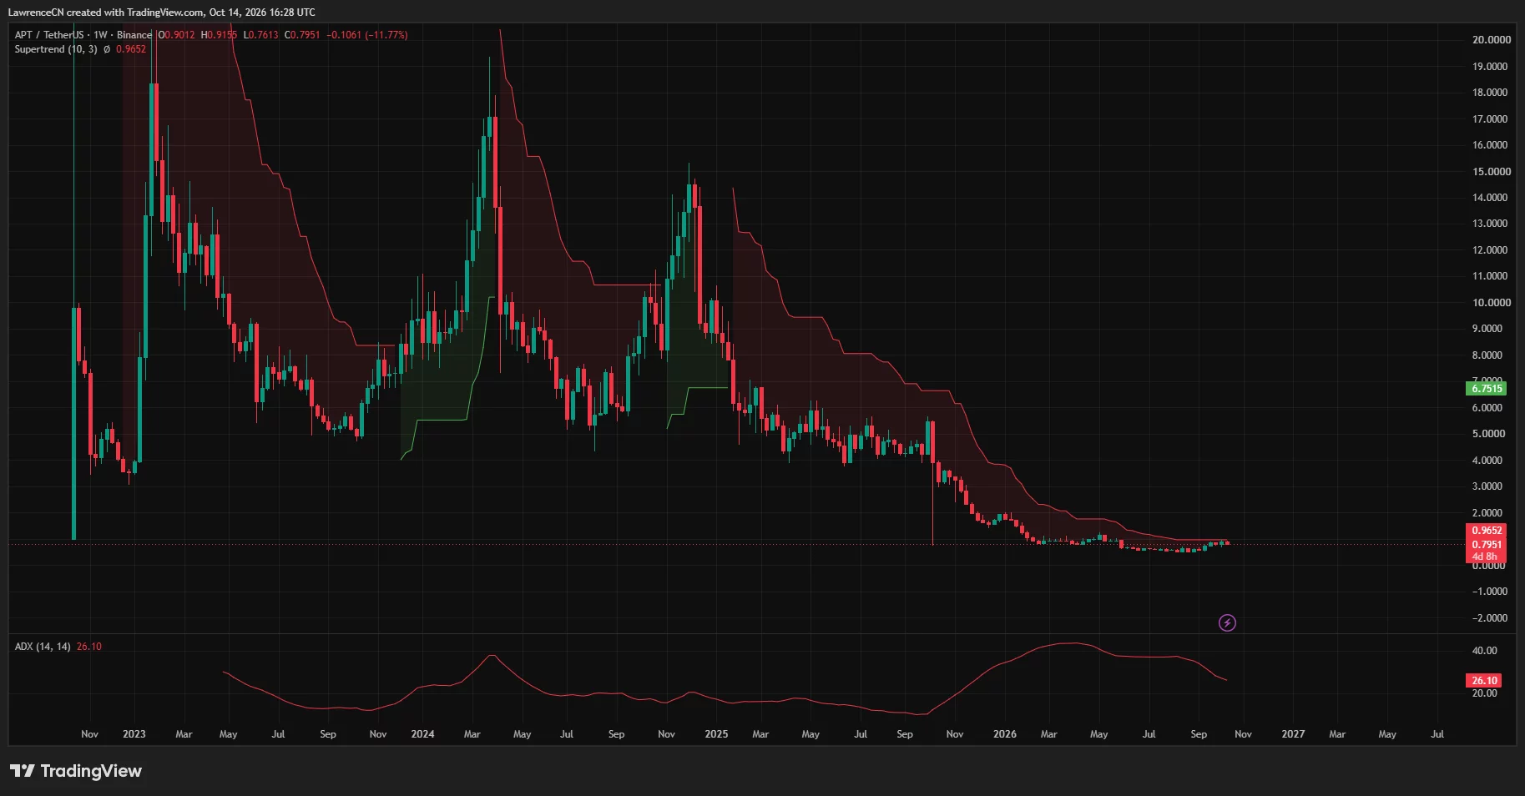Click the 20.0000 price scale value
Viewport: 1525px width, 796px height.
[x=1492, y=40]
